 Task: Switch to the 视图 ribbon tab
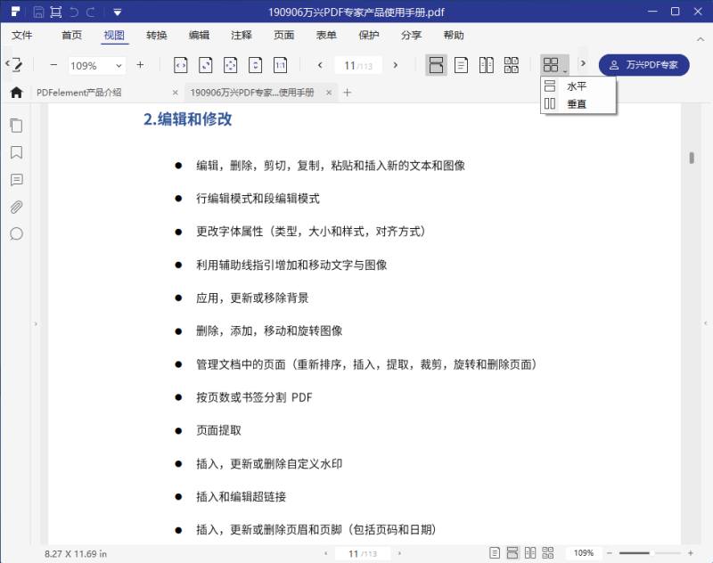(x=114, y=36)
